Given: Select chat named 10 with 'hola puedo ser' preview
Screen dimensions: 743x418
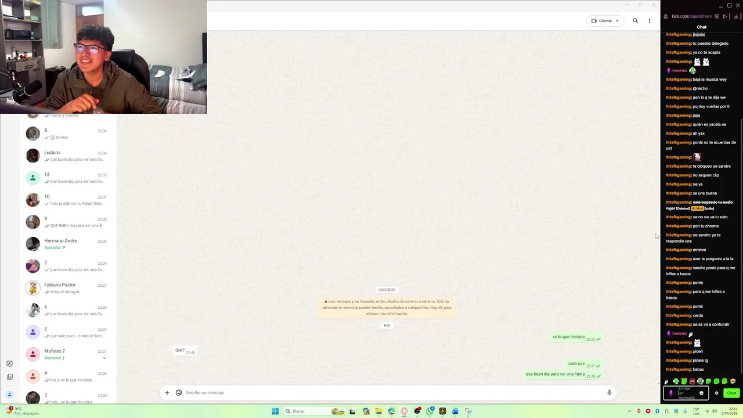Looking at the screenshot, I should coord(68,200).
